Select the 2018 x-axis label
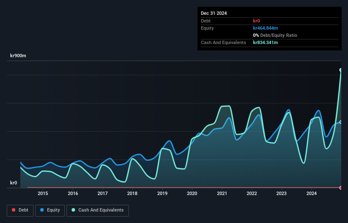This screenshot has height=223, width=348. [x=133, y=194]
